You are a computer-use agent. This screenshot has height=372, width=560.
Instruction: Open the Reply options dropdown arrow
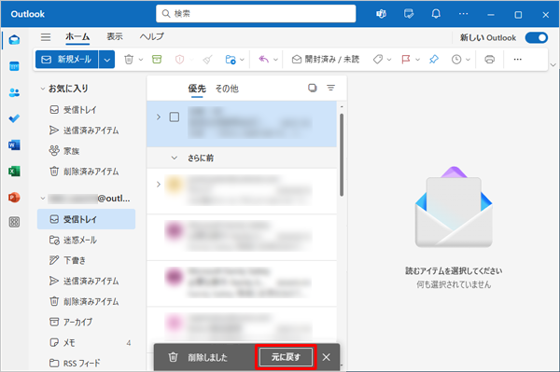tap(275, 60)
